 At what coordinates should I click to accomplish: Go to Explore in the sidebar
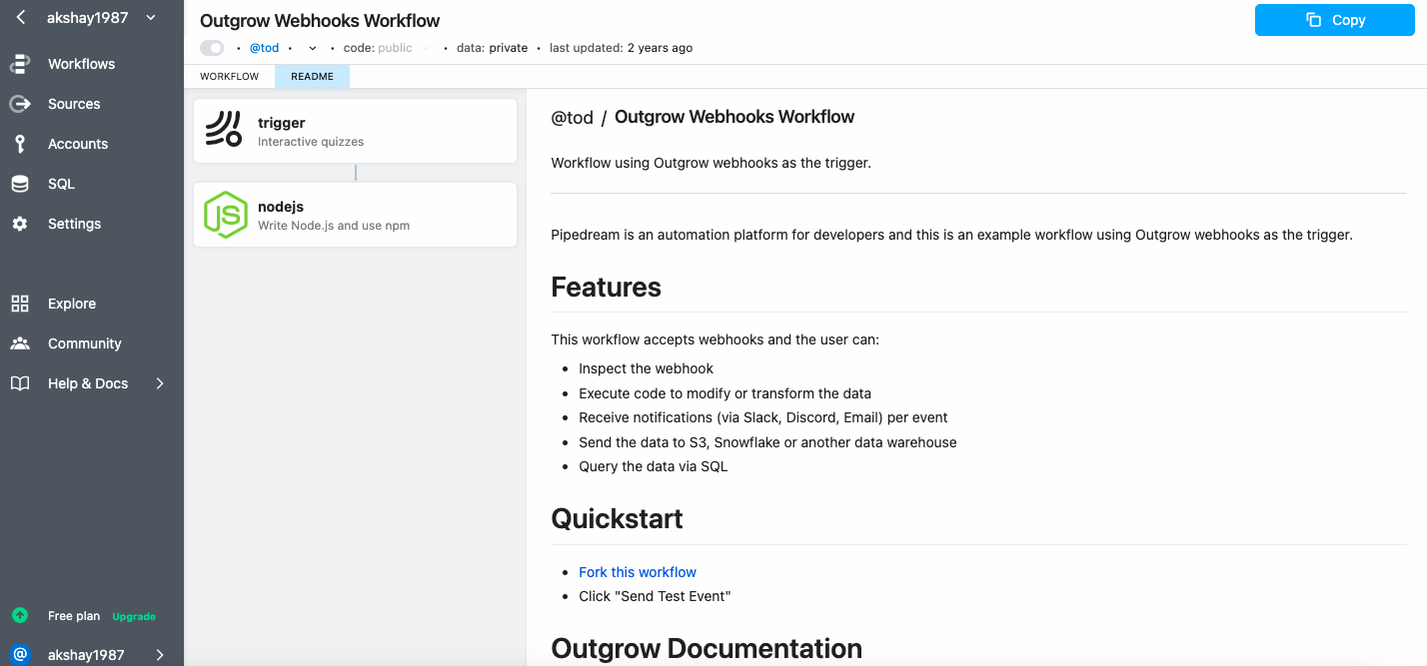pos(72,304)
